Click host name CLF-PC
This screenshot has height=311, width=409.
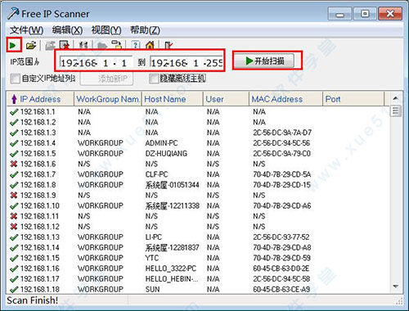[x=157, y=174]
